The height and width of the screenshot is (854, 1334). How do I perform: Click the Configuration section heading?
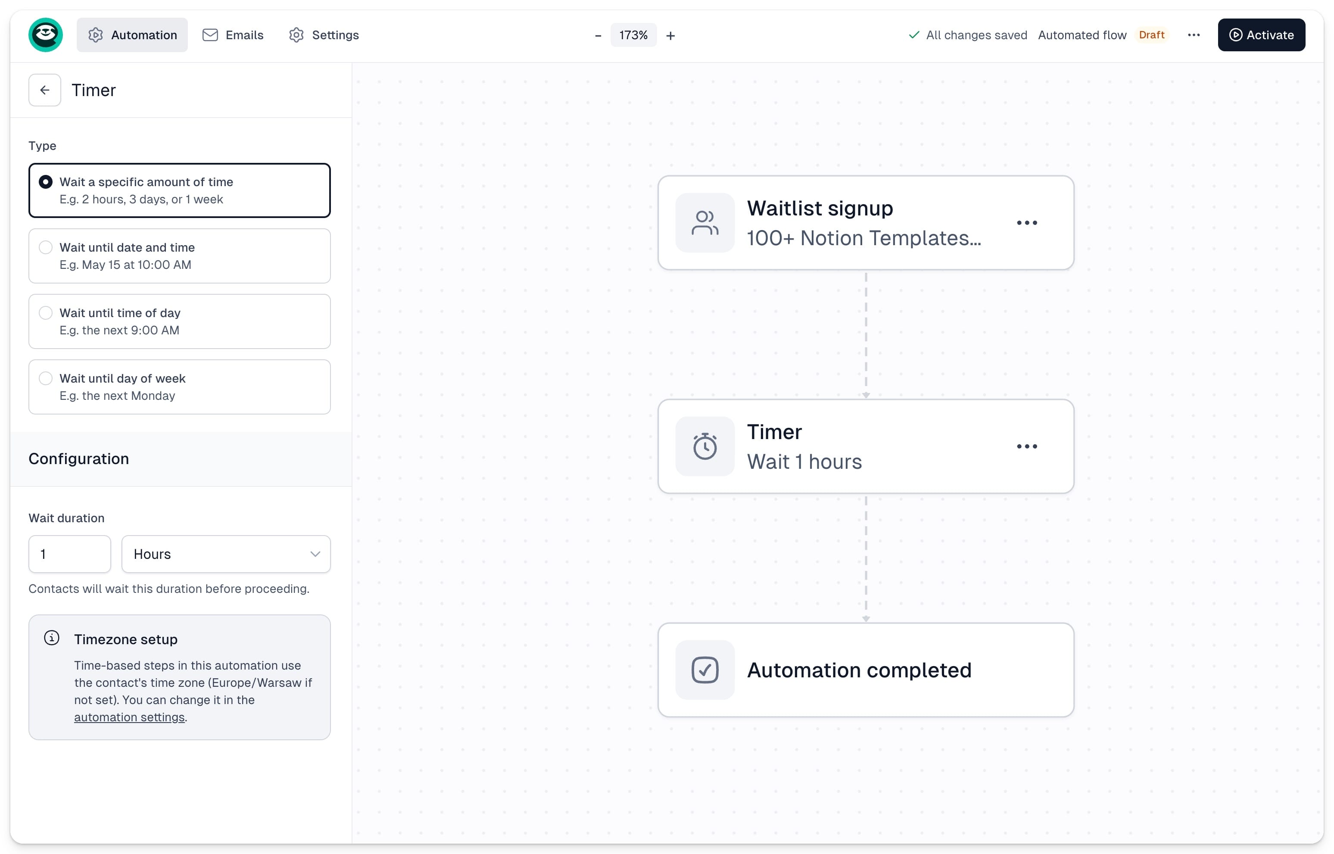click(x=79, y=458)
